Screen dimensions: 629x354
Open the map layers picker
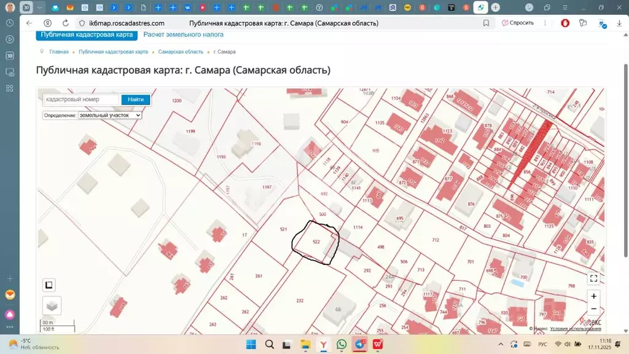tap(51, 305)
